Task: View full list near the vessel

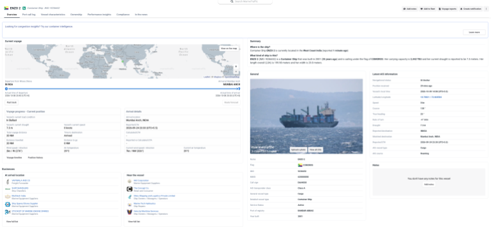Action: (x=134, y=221)
